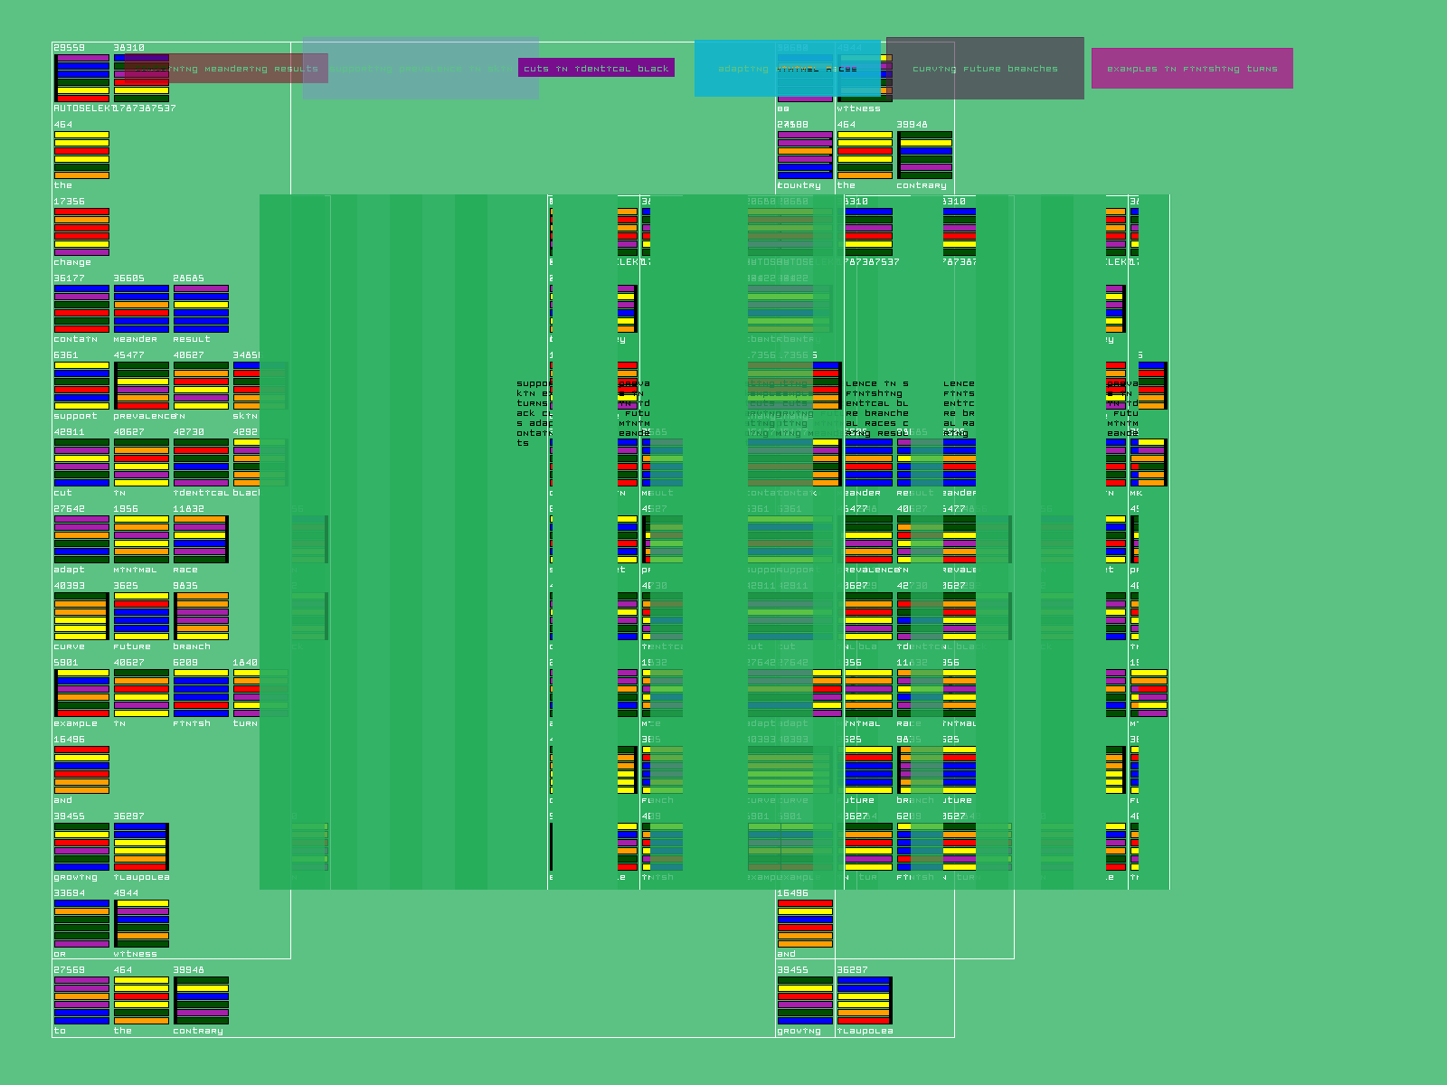Click the AUTOSELEKT striped block numbered 29559
The height and width of the screenshot is (1085, 1447).
(x=81, y=78)
